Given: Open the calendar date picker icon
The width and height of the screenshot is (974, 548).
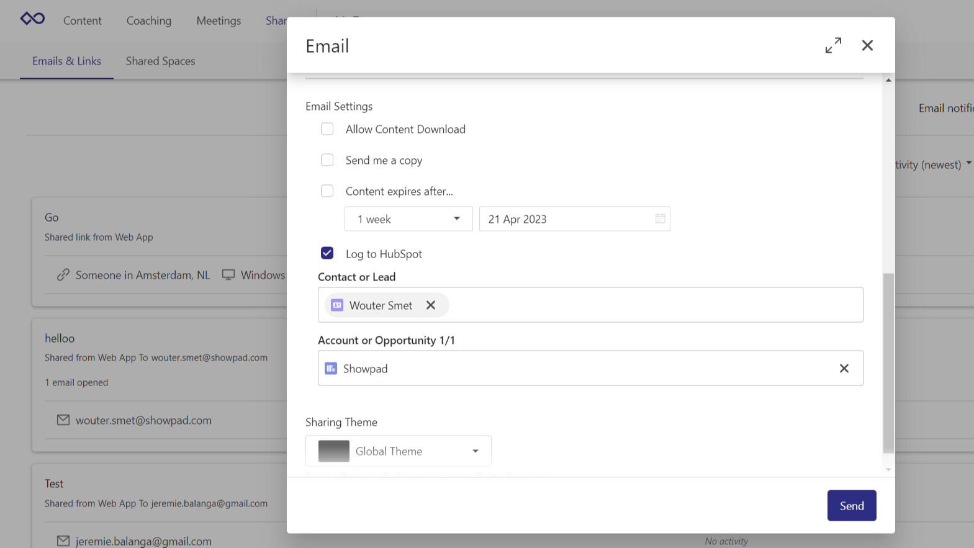Looking at the screenshot, I should tap(660, 218).
